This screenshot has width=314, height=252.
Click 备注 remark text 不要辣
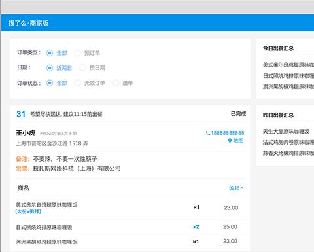coord(65,159)
